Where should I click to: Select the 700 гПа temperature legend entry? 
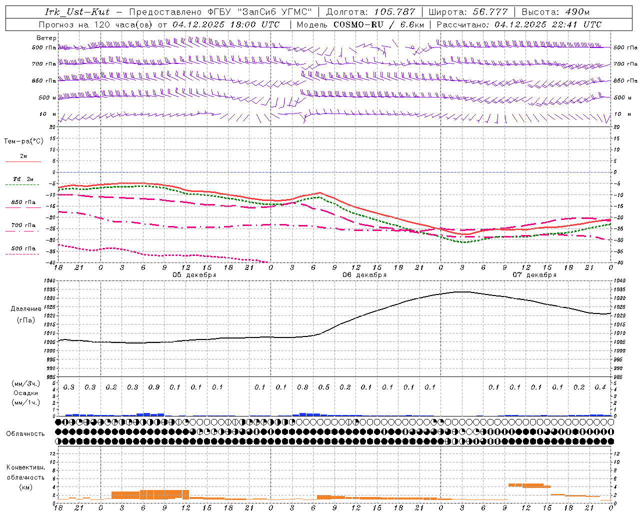[23, 227]
